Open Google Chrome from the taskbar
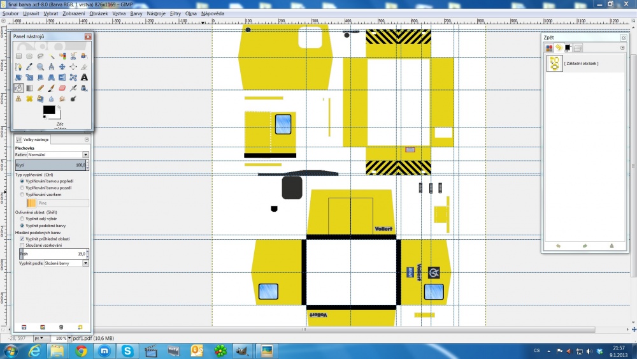Image resolution: width=637 pixels, height=359 pixels. point(81,351)
